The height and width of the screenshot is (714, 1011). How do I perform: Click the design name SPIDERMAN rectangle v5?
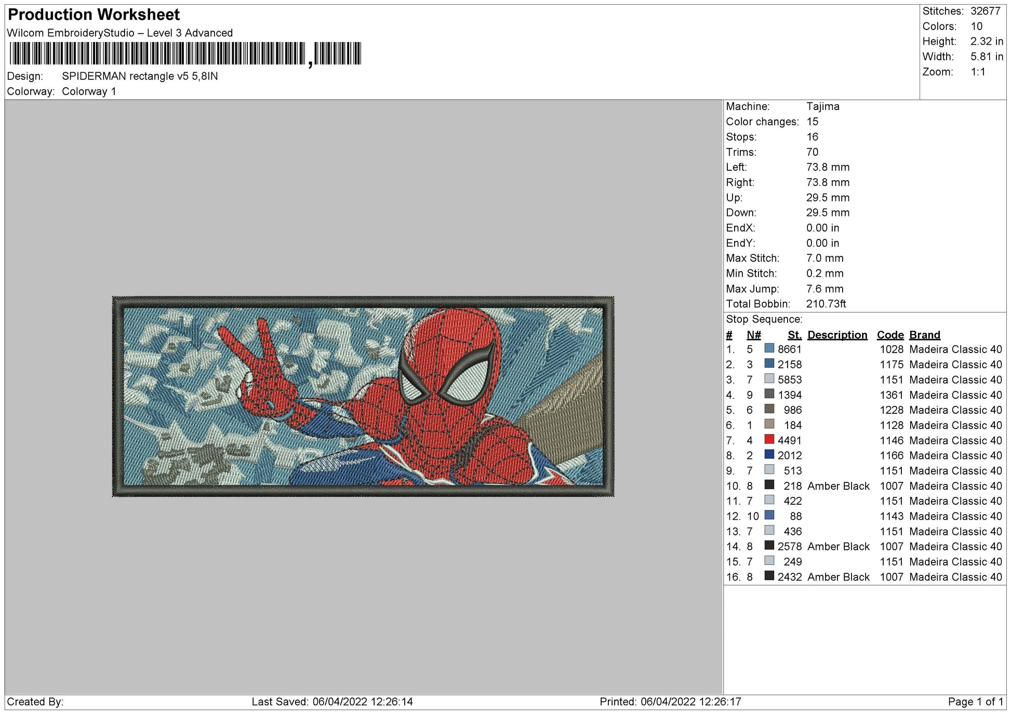140,76
